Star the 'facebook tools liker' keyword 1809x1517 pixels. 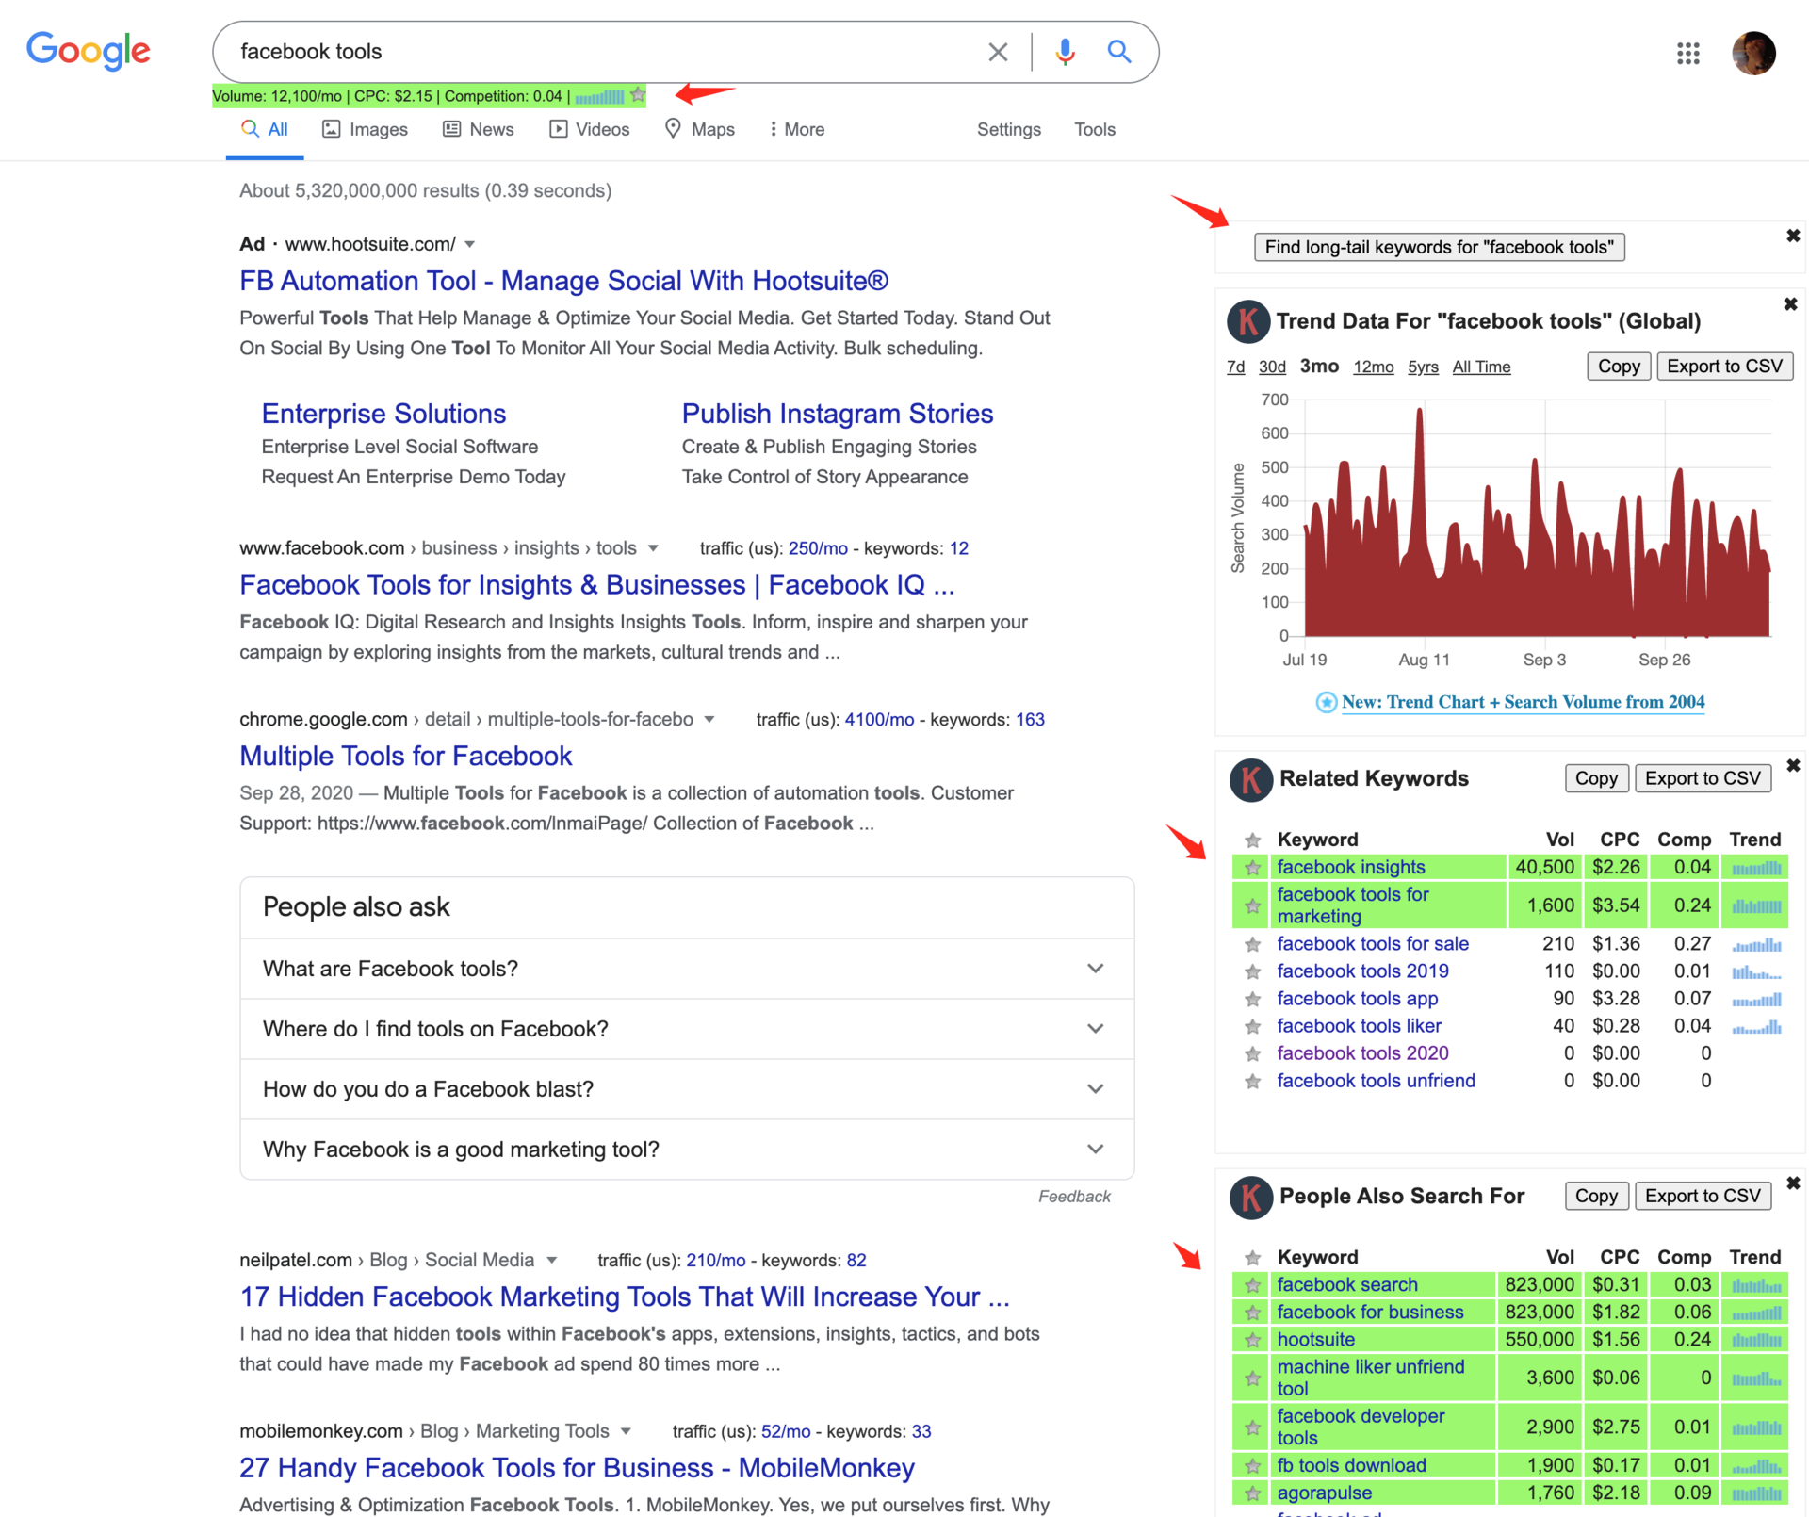[1252, 1026]
